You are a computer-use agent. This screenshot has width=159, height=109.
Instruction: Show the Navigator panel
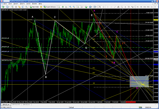(19, 7)
